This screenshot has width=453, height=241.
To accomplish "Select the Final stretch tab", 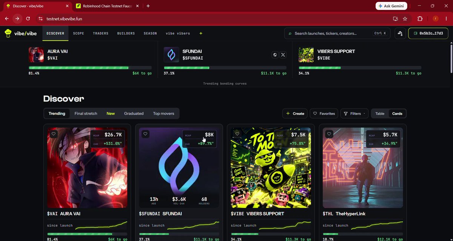I will (86, 113).
